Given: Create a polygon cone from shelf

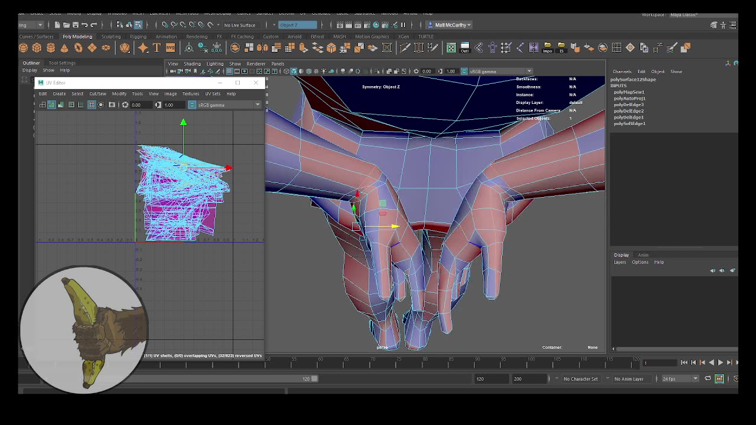Looking at the screenshot, I should [x=64, y=48].
